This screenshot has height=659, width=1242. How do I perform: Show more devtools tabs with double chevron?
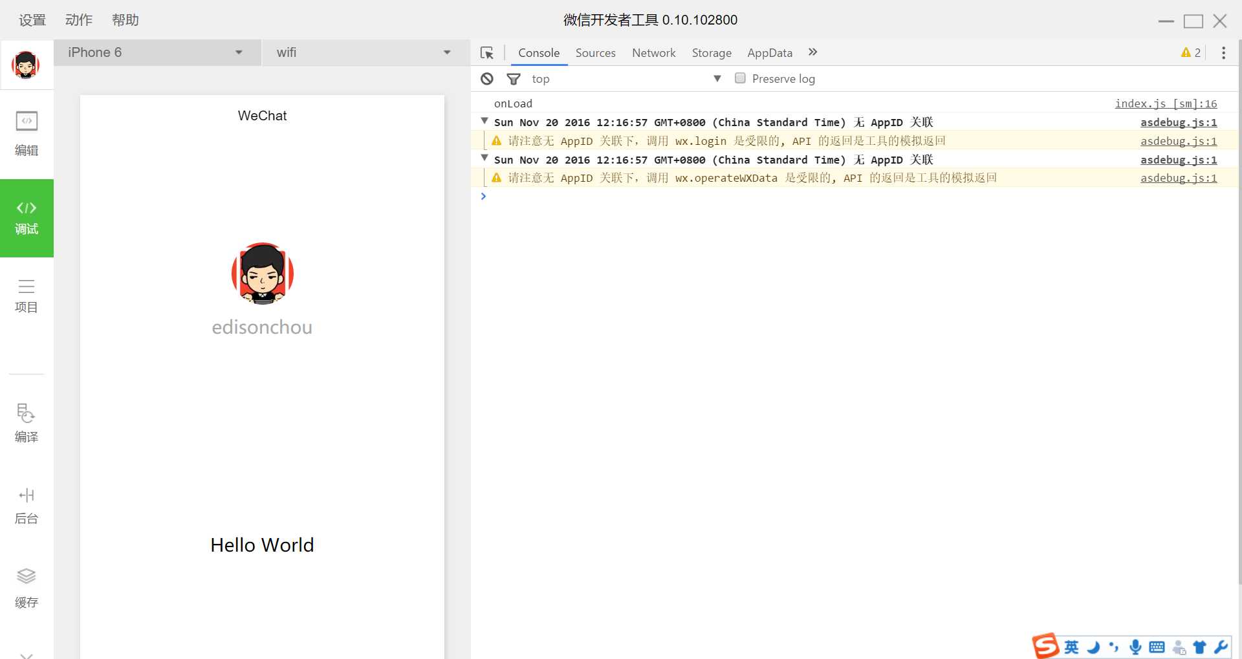click(x=813, y=52)
